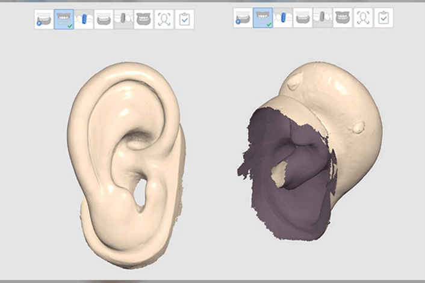Viewport: 425px width, 283px height.
Task: Click the grayed-out scanbody stage in right panel
Action: [323, 19]
